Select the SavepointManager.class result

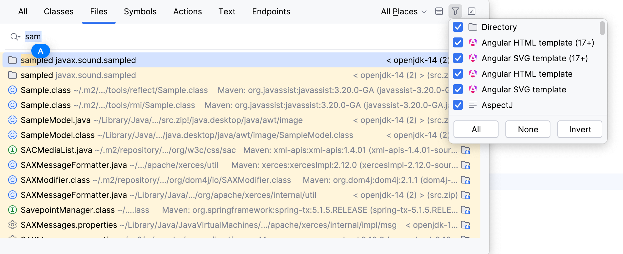point(68,210)
